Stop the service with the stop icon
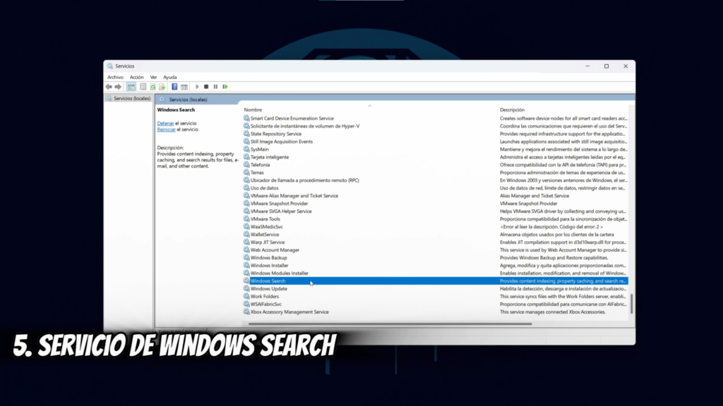 206,86
